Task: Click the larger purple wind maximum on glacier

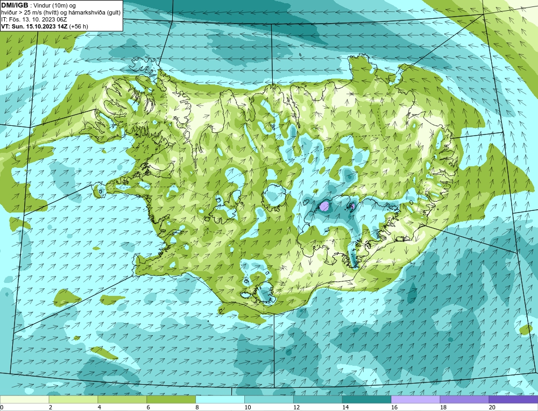Action: (324, 206)
